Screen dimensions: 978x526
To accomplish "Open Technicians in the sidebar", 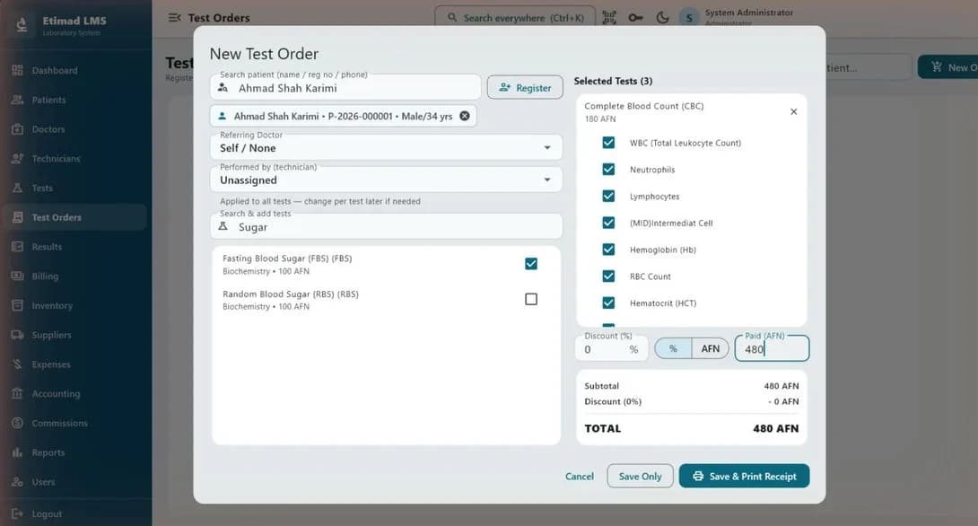I will pyautogui.click(x=74, y=159).
